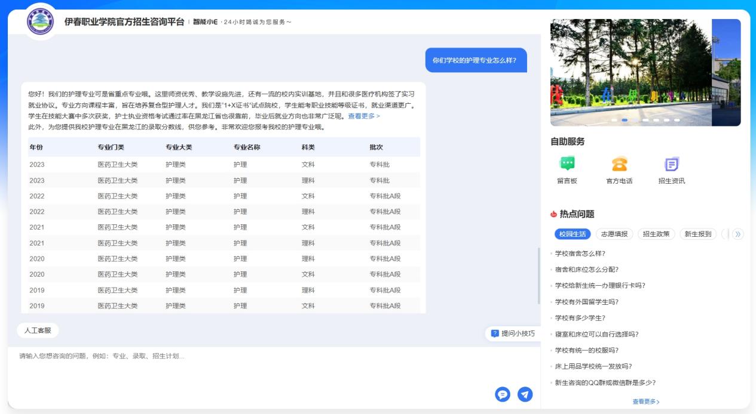Open the 招生资讯 news icon
This screenshot has width=756, height=414.
[x=672, y=163]
